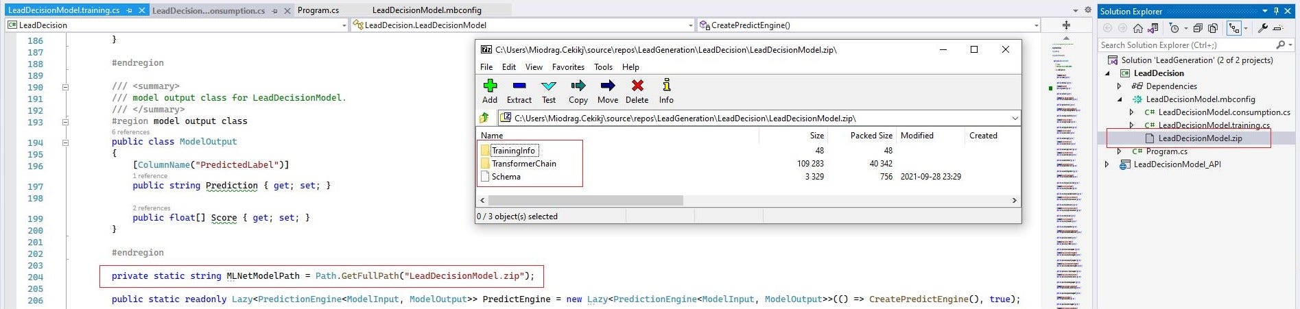The width and height of the screenshot is (1300, 309).
Task: Click the 7-Zip horizontal scrollbar thumb
Action: click(585, 200)
